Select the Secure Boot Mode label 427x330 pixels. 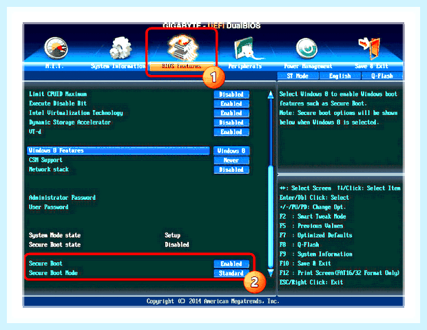(x=53, y=273)
